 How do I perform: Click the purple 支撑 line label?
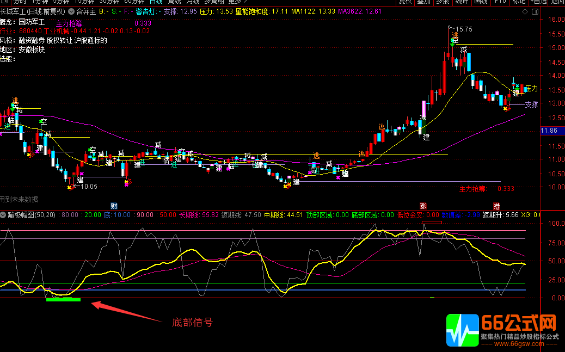pyautogui.click(x=531, y=104)
